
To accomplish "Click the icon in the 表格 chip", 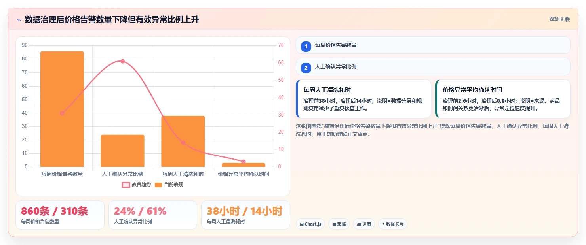I will (334, 224).
